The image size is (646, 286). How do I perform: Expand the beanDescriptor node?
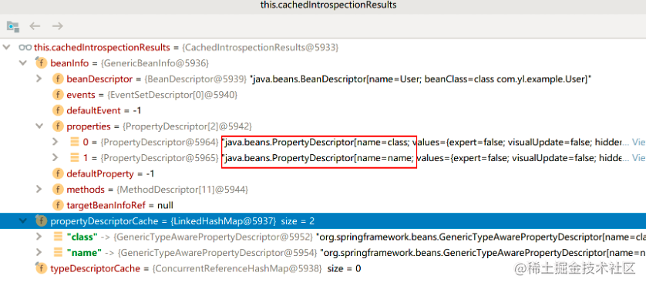coord(39,79)
